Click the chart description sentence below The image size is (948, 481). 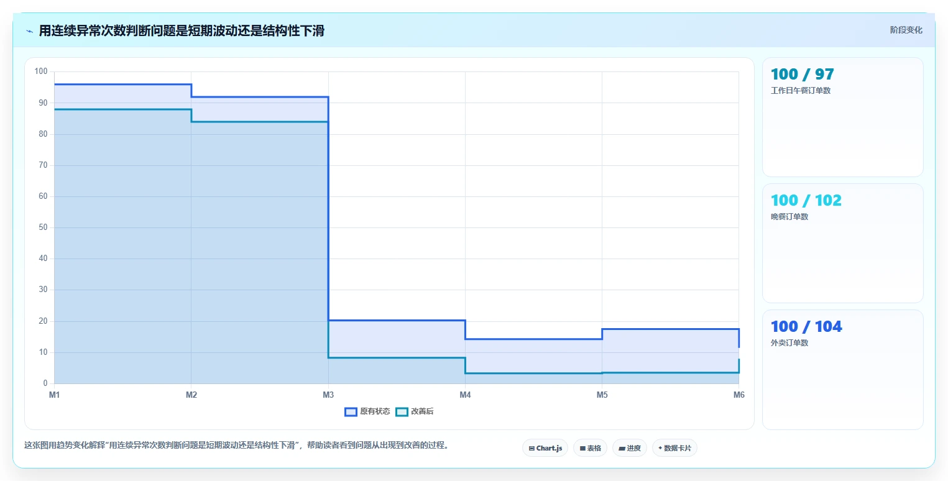click(x=236, y=446)
